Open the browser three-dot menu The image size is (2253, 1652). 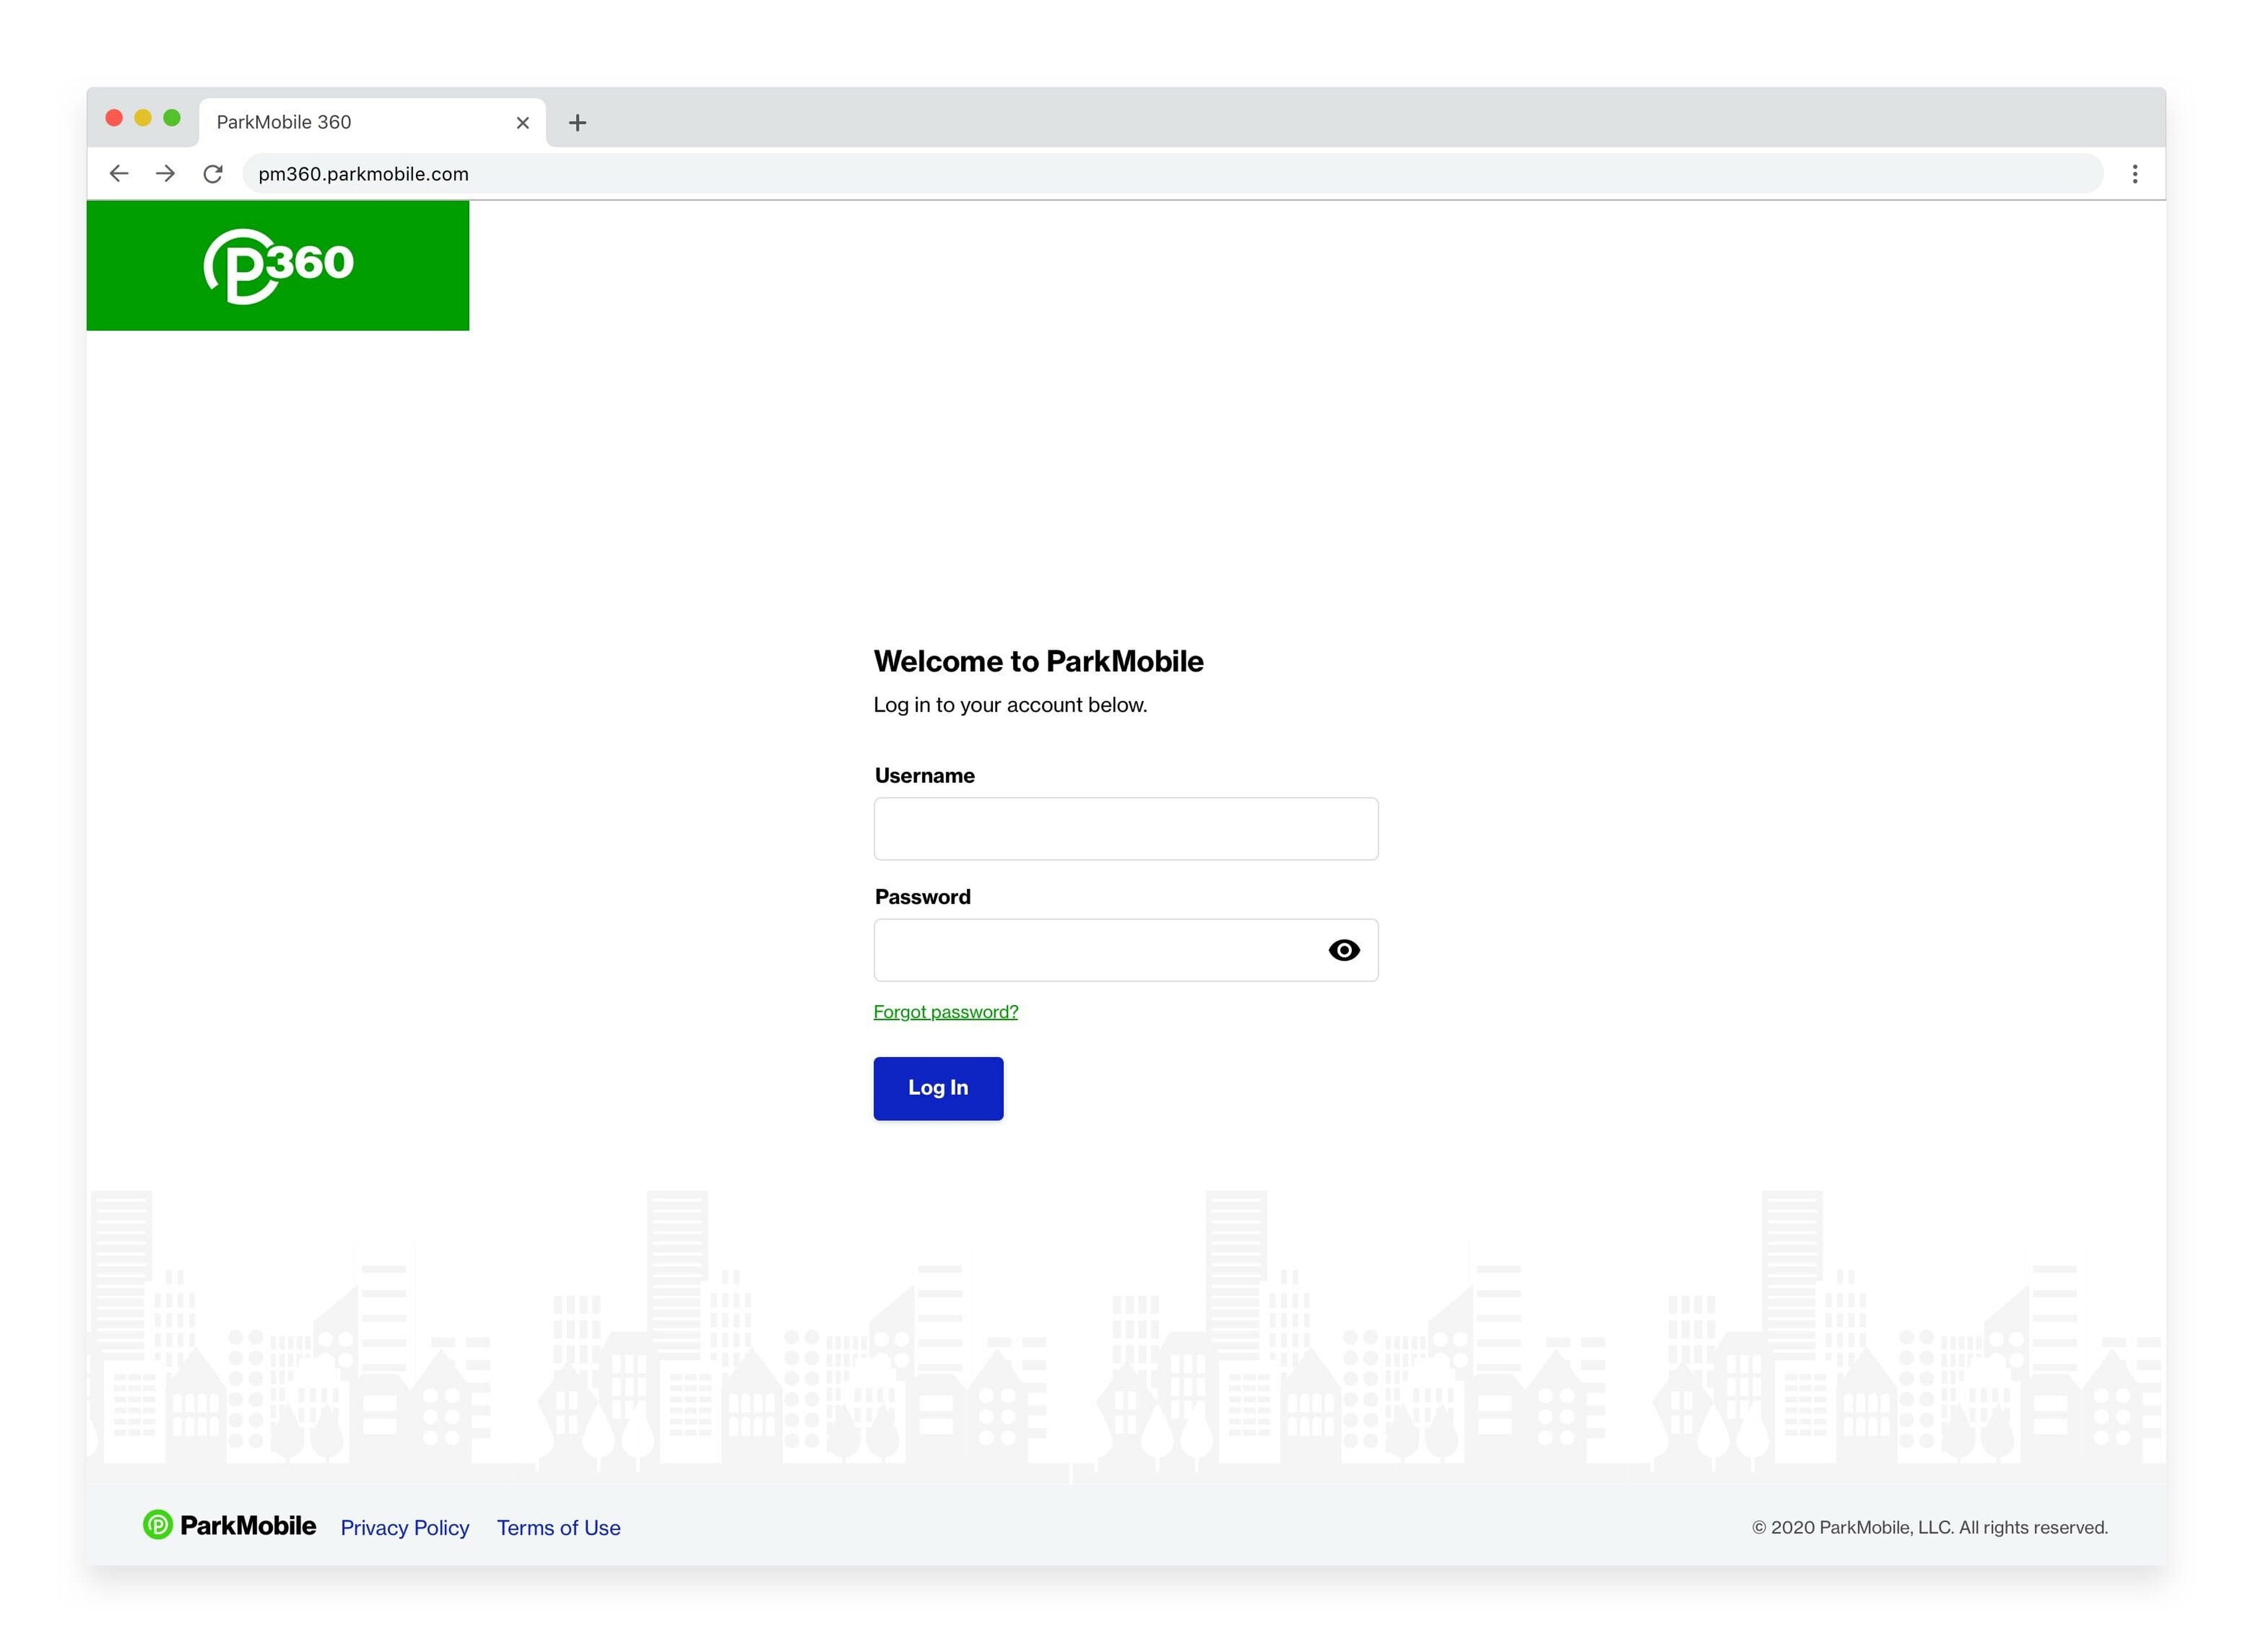point(2134,174)
